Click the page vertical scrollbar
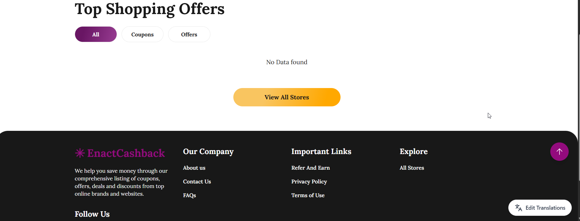Image resolution: width=580 pixels, height=221 pixels. pos(578,107)
